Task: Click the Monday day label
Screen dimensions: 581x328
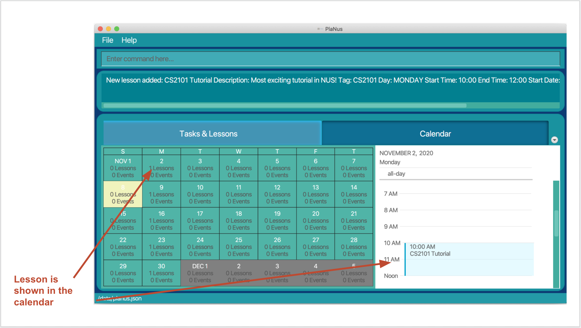Action: coord(390,162)
